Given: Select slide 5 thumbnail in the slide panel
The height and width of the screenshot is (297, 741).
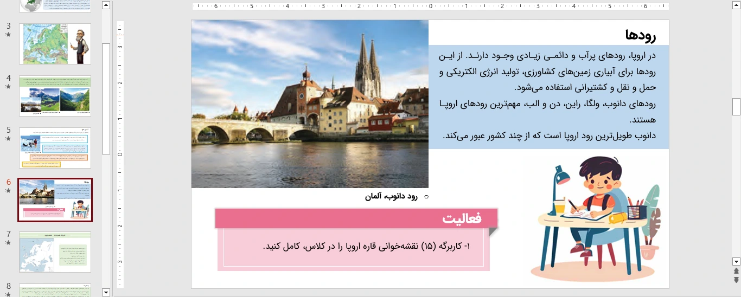Looking at the screenshot, I should click(x=55, y=148).
